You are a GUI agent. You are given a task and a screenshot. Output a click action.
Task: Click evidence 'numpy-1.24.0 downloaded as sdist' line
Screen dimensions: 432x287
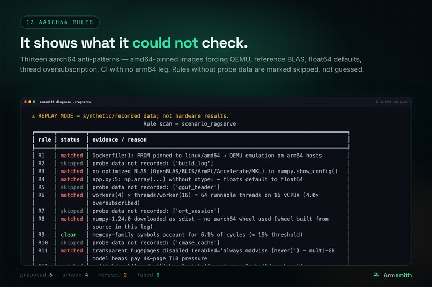[x=210, y=219]
